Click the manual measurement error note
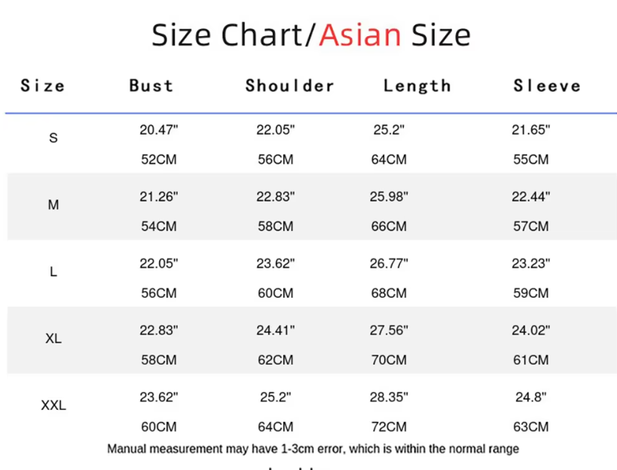The image size is (617, 470). 313,449
